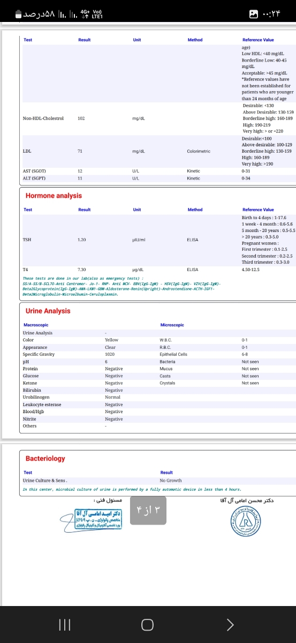
Task: Select the Nitrite row label
Action: point(29,418)
